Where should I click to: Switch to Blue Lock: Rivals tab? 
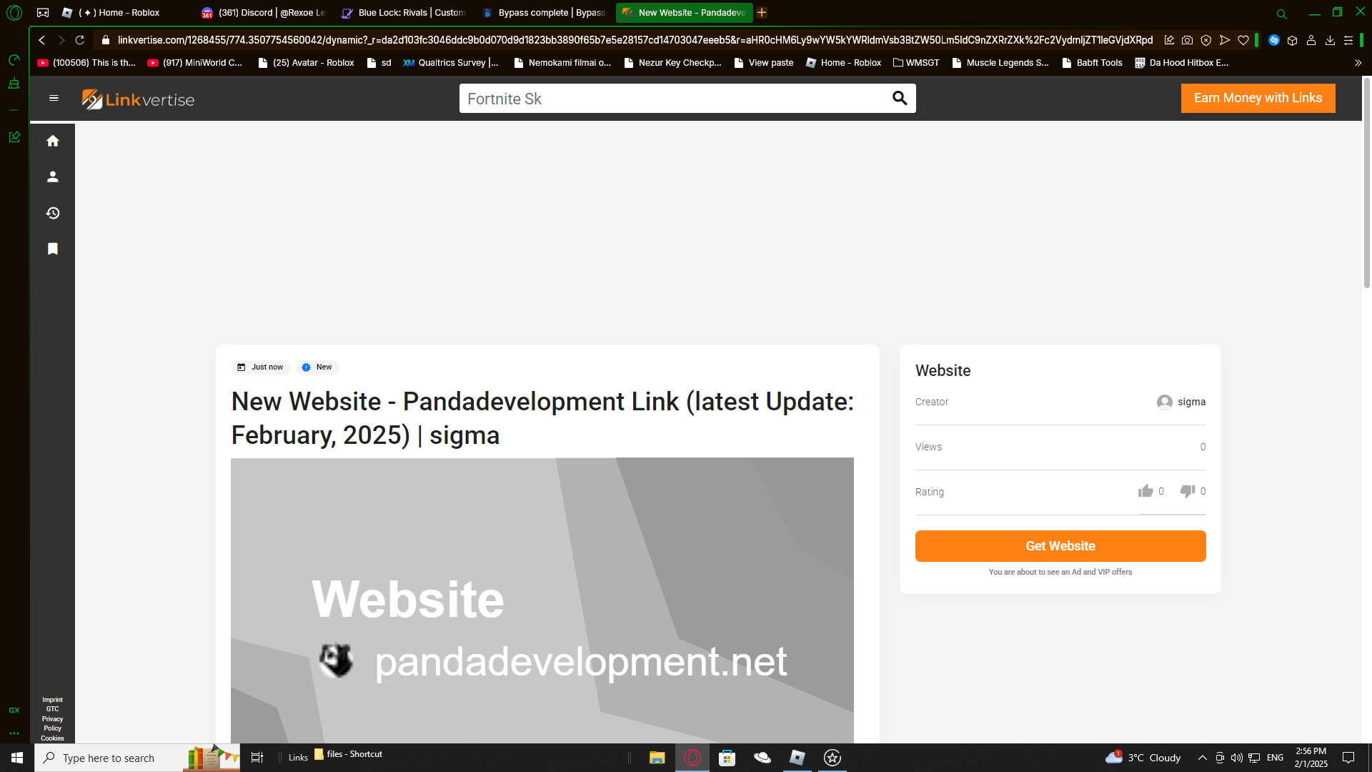click(404, 13)
